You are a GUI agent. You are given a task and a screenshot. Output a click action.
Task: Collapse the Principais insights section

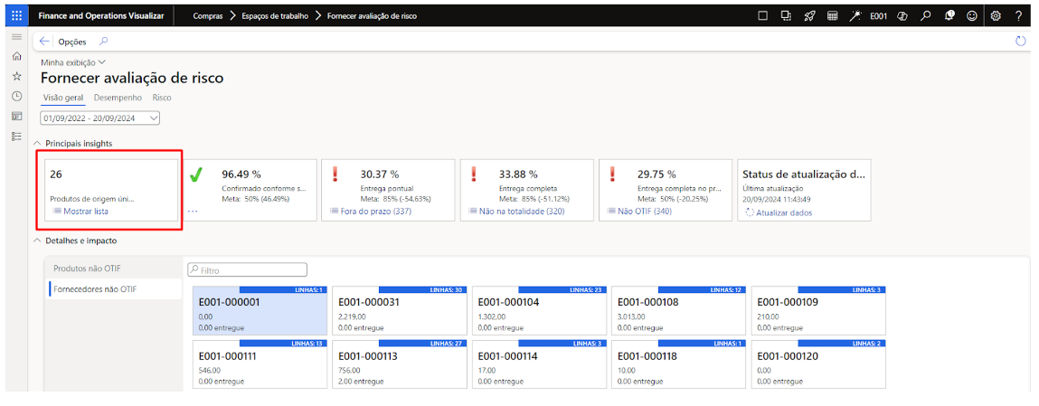click(x=37, y=143)
